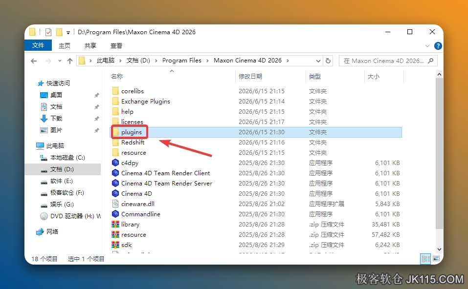Open the corelibs folder icon
The width and height of the screenshot is (468, 289).
[115, 91]
